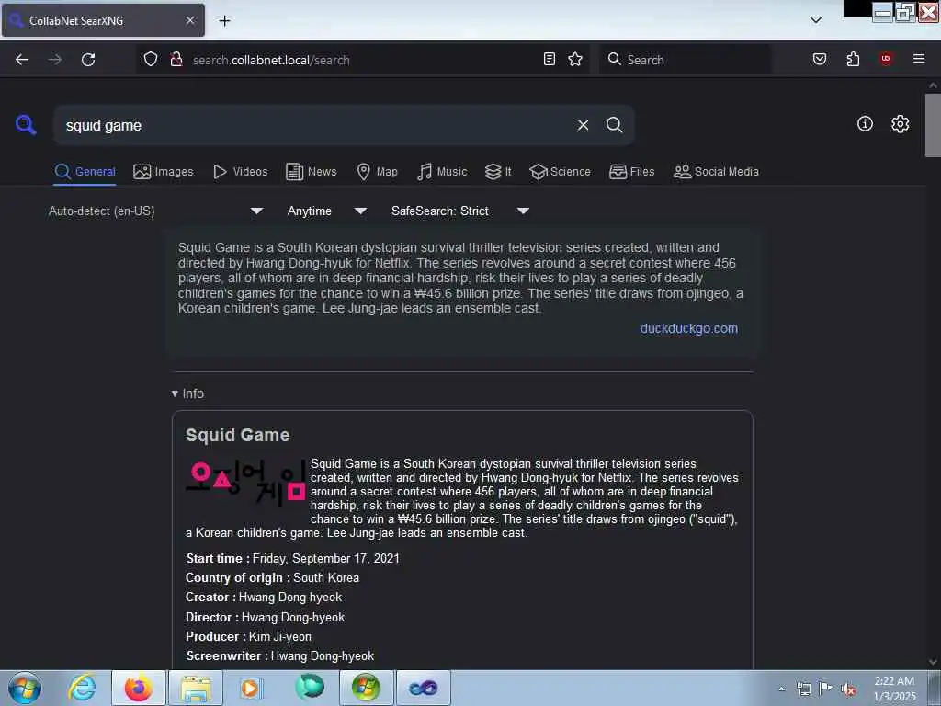
Task: Switch to the It tab
Action: coord(498,172)
